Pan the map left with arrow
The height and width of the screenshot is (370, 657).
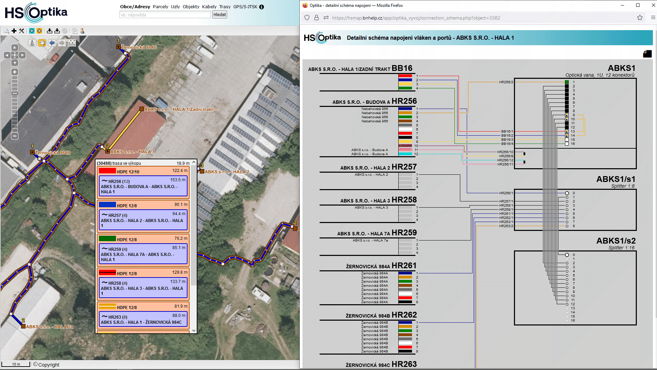pyautogui.click(x=7, y=55)
